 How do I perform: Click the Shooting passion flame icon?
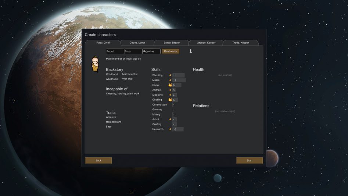click(170, 75)
